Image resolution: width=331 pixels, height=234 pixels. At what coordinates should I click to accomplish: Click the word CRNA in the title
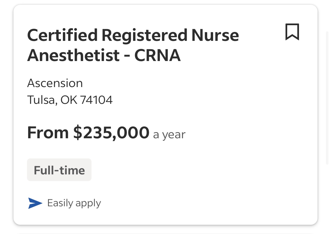[157, 55]
